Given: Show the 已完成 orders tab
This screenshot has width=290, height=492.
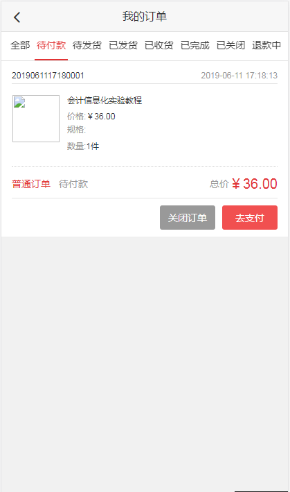Looking at the screenshot, I should 195,46.
